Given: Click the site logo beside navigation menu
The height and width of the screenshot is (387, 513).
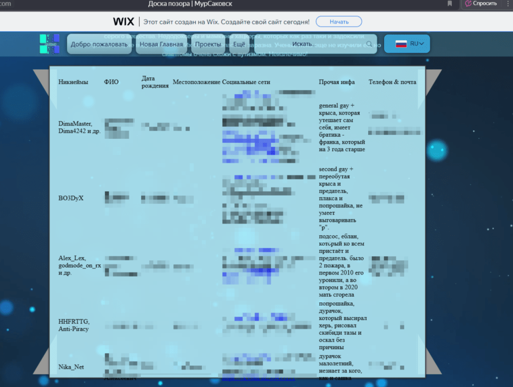Looking at the screenshot, I should pos(50,44).
